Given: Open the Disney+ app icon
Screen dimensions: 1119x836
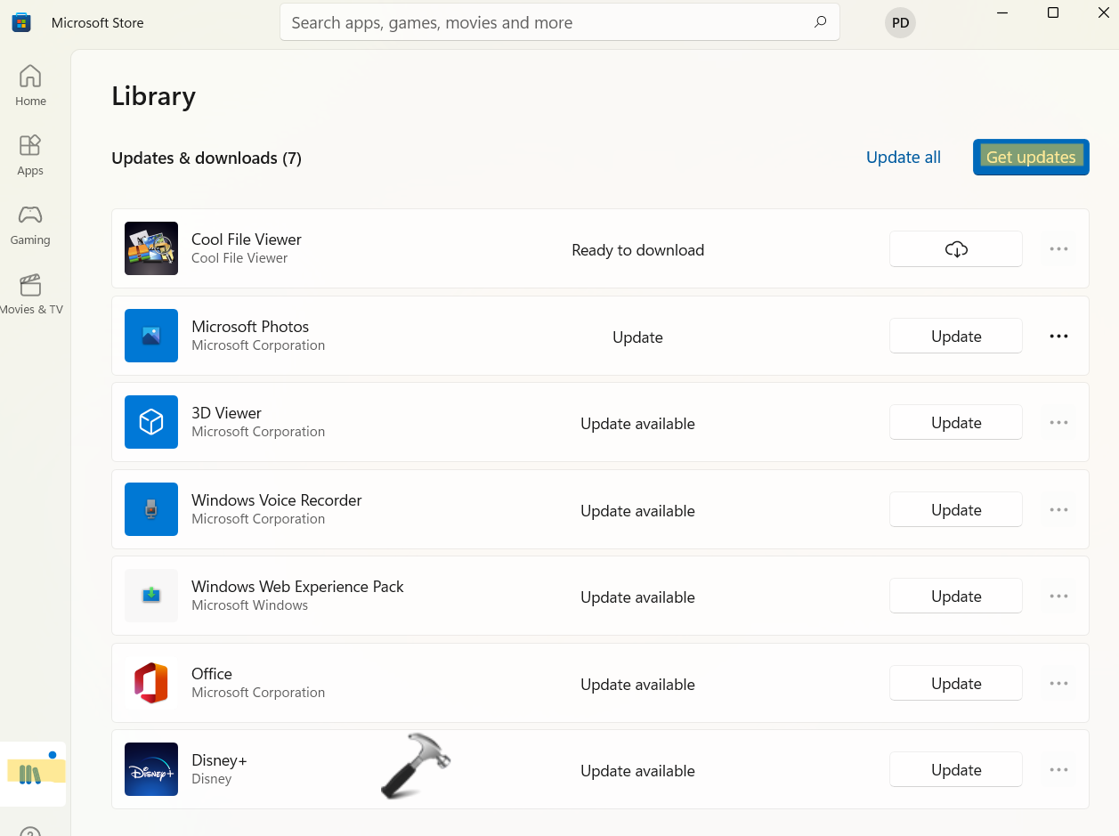Looking at the screenshot, I should (151, 769).
